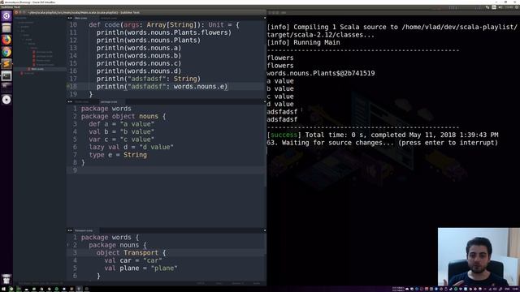Viewport: 520px width, 292px height.
Task: Click the tab scroll arrows of the middle pane
Action: coord(70,101)
